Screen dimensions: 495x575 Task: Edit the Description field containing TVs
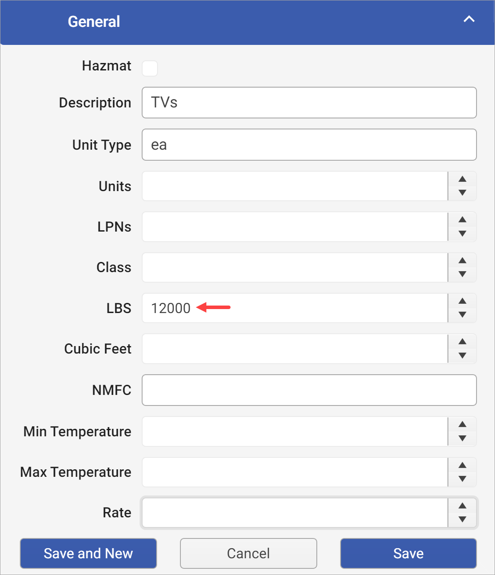click(x=308, y=103)
